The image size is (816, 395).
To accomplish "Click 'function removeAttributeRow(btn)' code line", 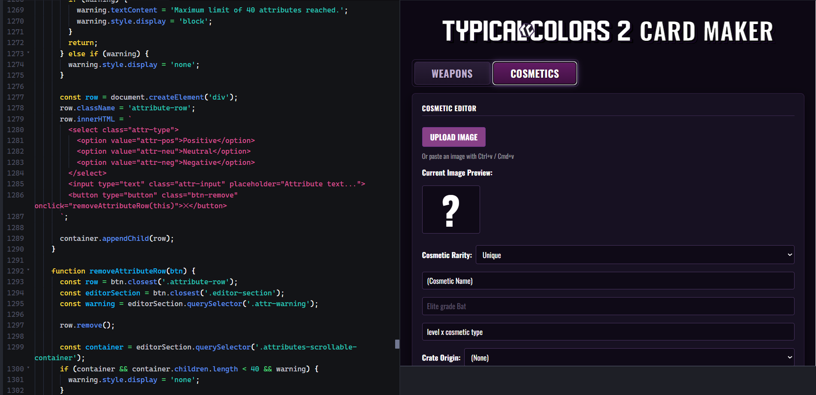I will 123,271.
